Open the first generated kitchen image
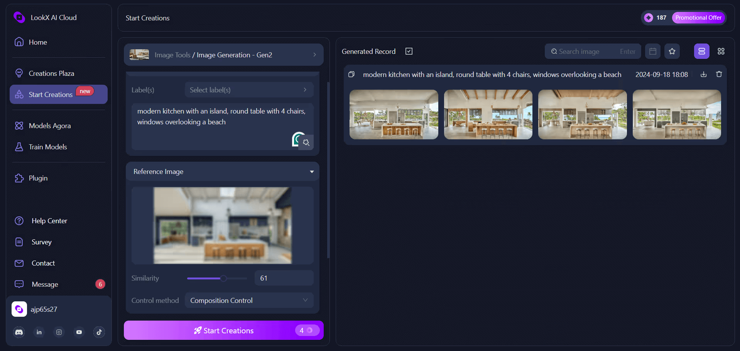 (x=394, y=114)
